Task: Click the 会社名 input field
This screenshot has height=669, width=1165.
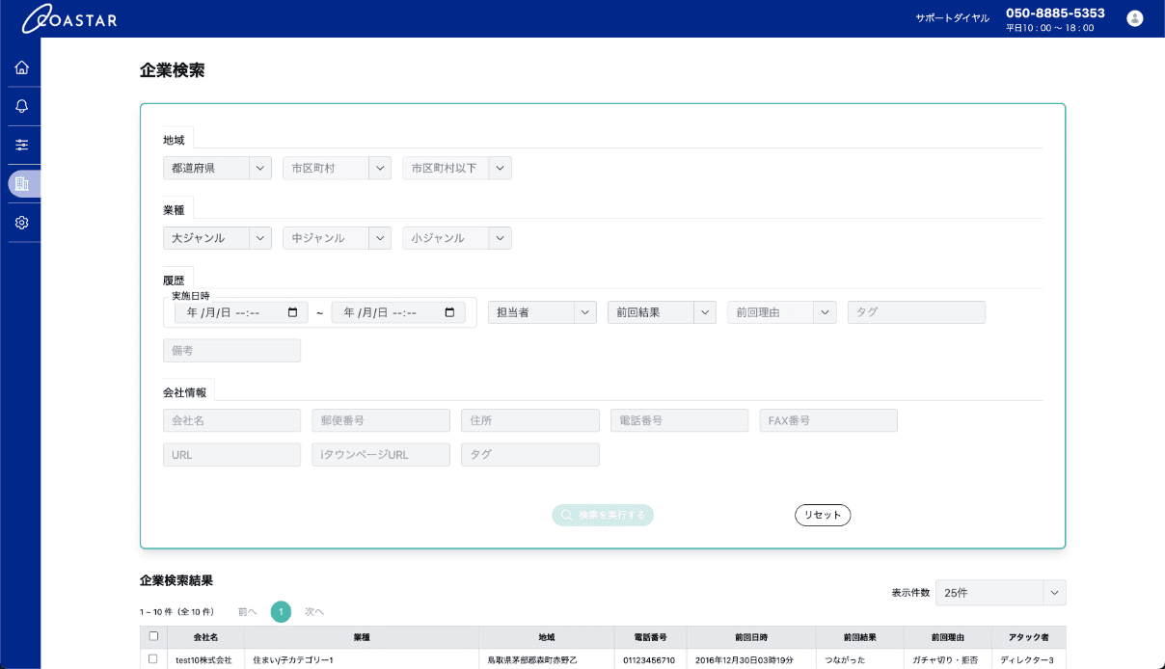Action: pos(231,420)
